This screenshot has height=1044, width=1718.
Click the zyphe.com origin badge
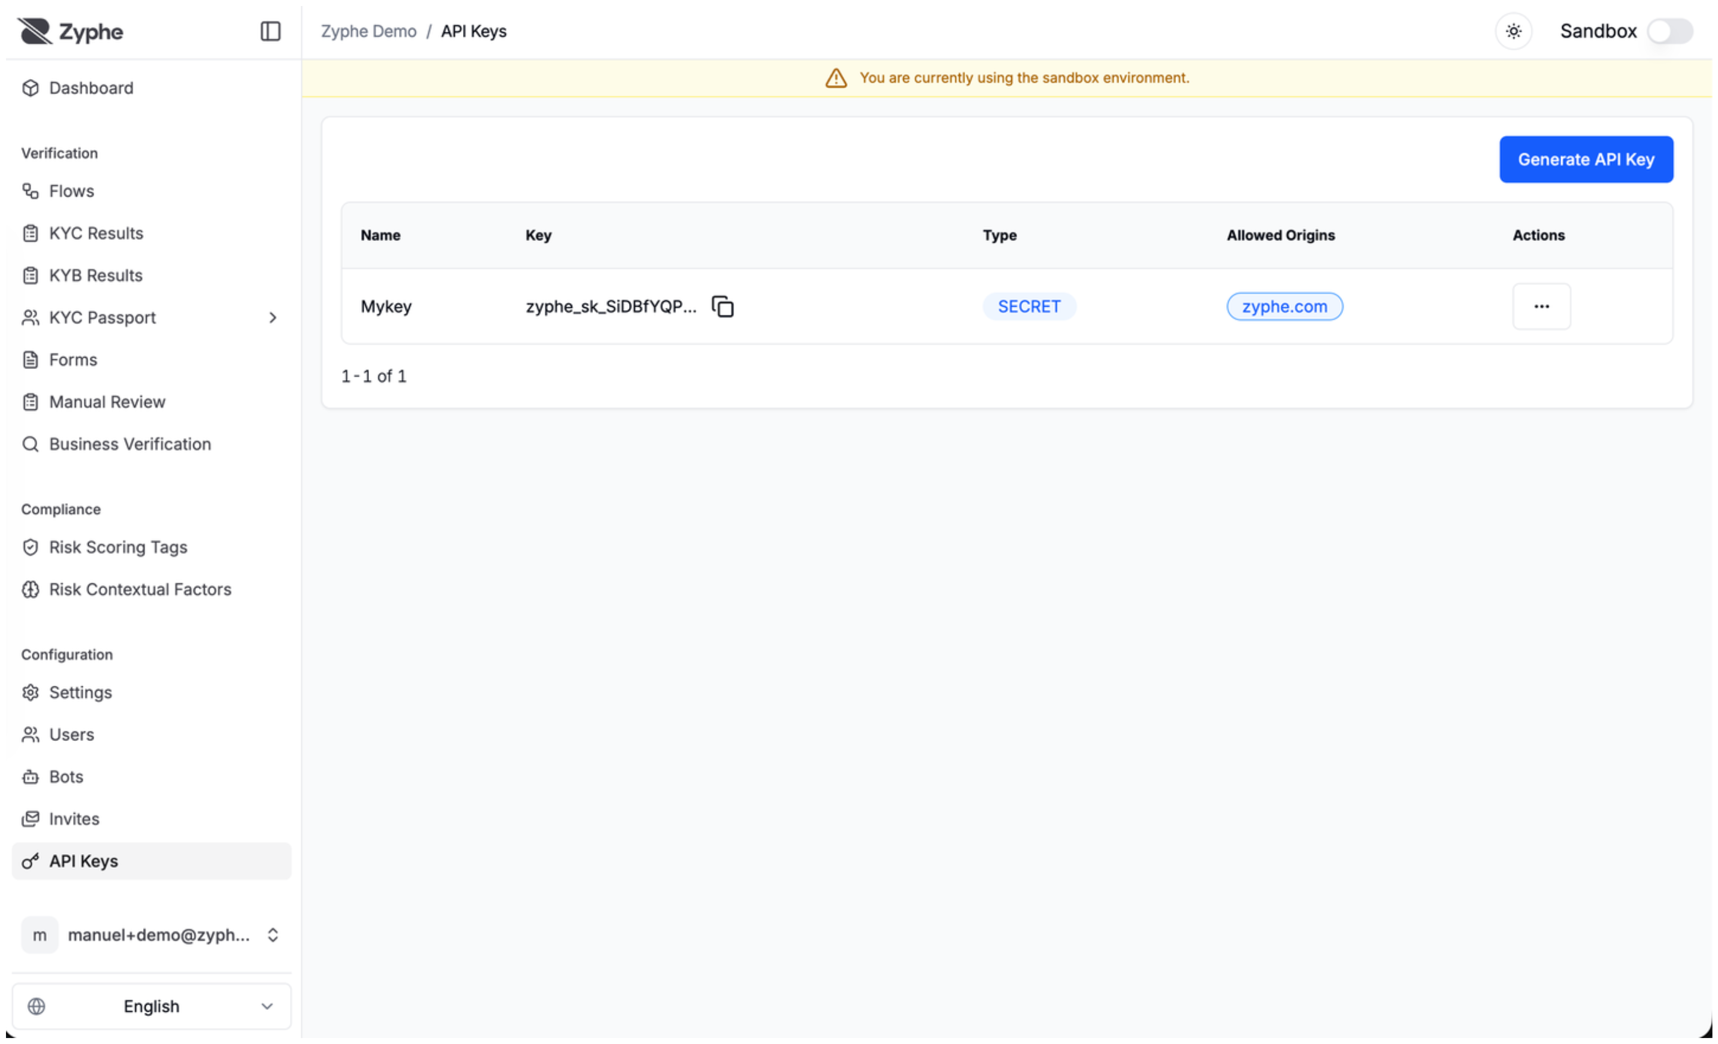coord(1284,307)
